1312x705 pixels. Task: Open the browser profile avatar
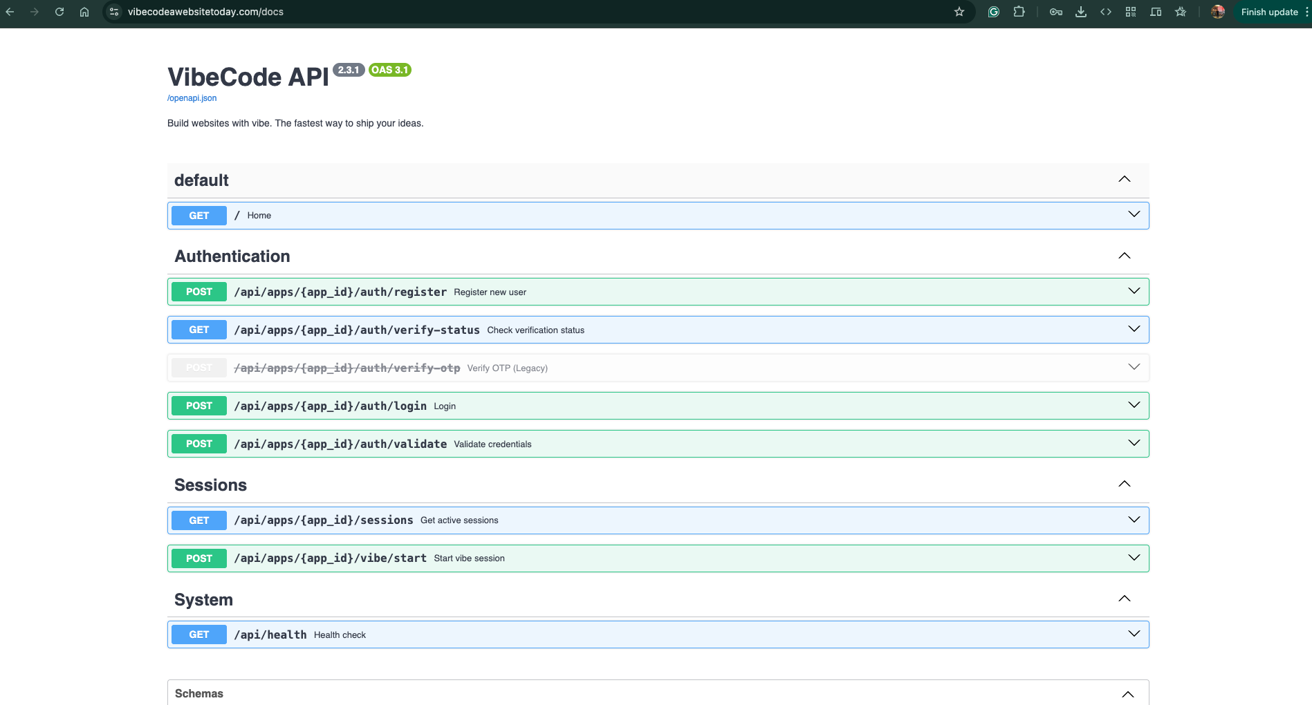1217,12
